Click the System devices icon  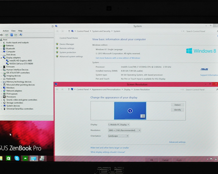click(4, 106)
